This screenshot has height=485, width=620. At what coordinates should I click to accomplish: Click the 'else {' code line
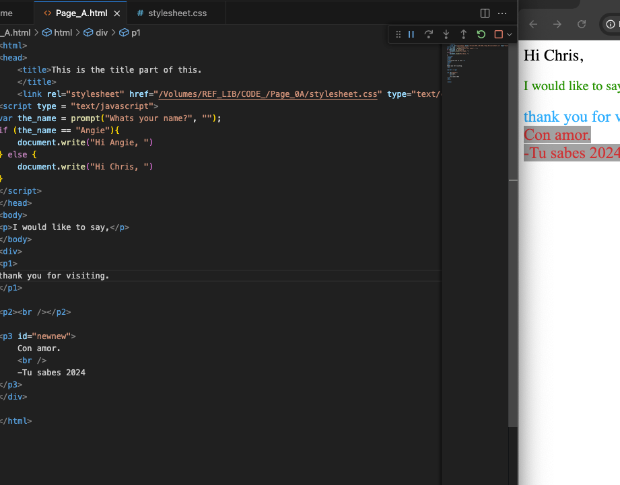[x=18, y=155]
